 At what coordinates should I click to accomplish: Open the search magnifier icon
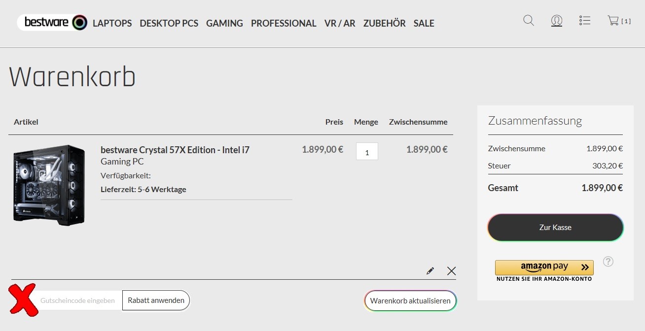click(529, 21)
